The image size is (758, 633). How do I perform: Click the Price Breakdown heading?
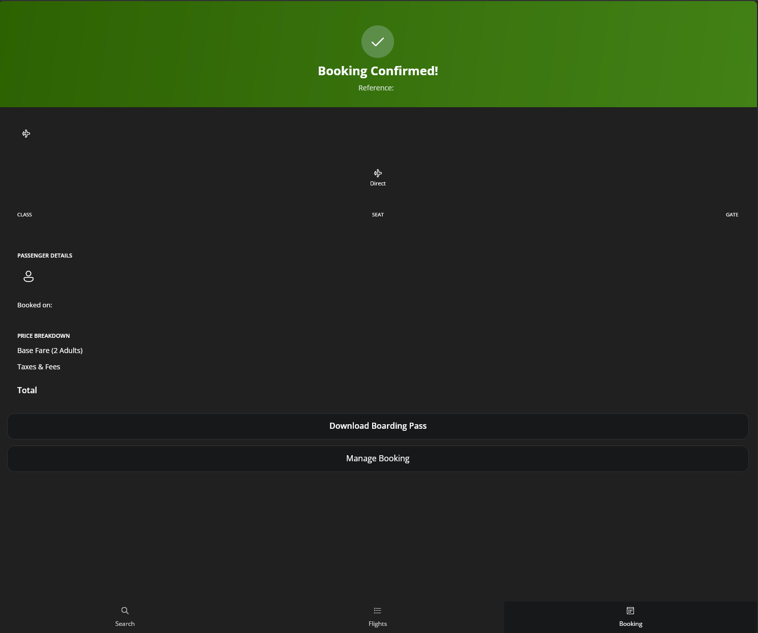(44, 336)
